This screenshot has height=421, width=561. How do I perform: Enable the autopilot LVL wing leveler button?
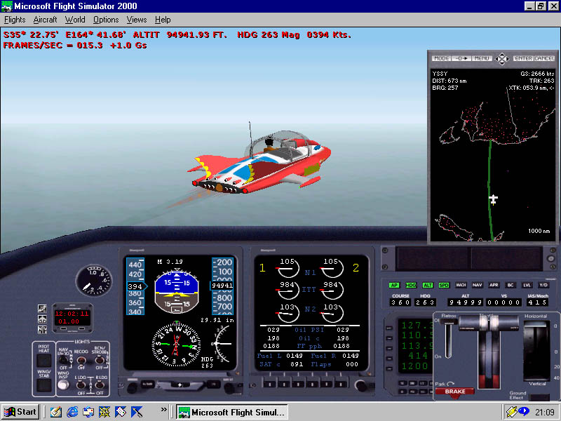[527, 286]
